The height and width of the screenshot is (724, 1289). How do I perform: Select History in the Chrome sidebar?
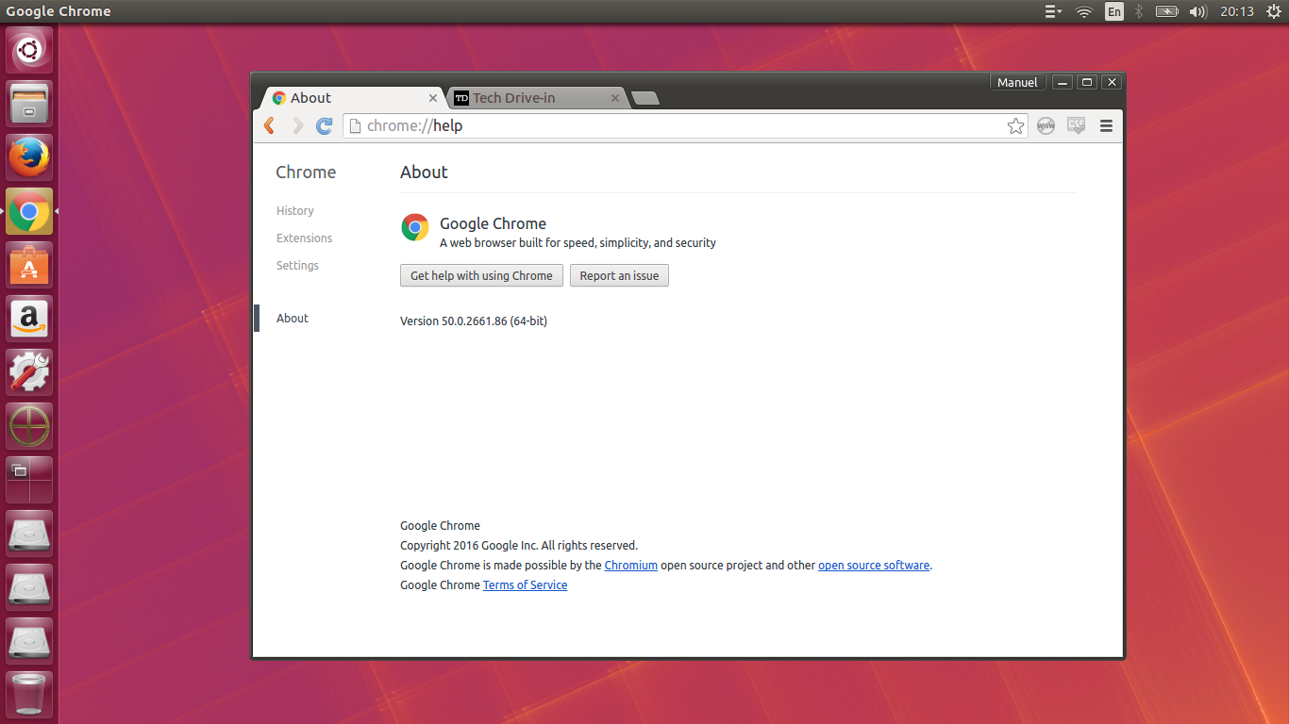[x=294, y=210]
